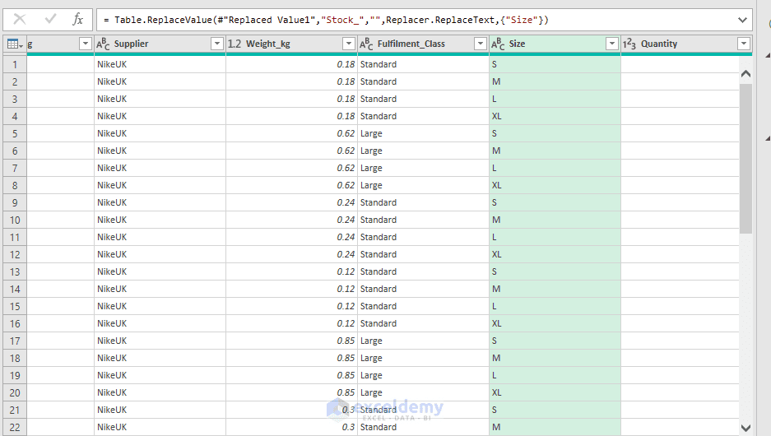Click the 0.18 weight cell in row 2
771x436 pixels.
[291, 81]
